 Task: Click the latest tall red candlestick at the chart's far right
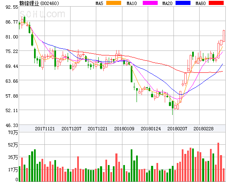click(224, 36)
